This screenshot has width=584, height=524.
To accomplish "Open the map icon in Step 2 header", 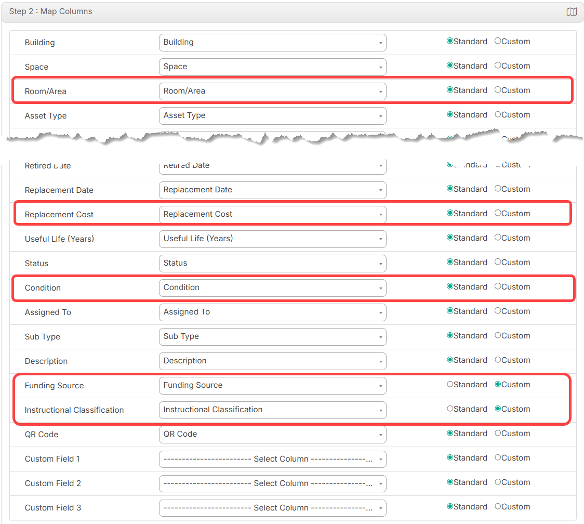I will 572,12.
